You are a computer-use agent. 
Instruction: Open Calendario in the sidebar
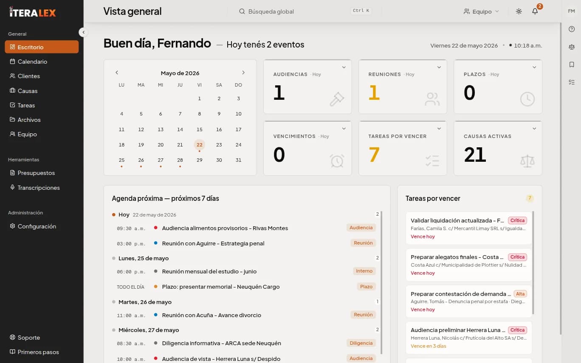tap(42, 62)
